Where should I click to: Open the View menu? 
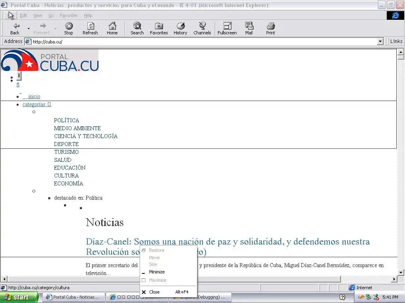[x=38, y=15]
